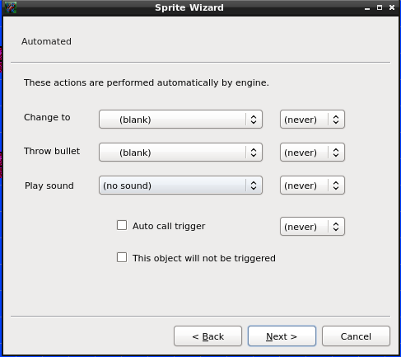Open the Throw bullet timing never dropdown

(312, 153)
